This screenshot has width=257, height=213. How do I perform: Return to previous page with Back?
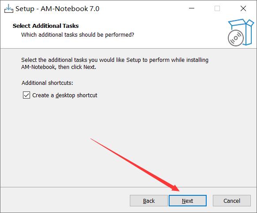149,201
